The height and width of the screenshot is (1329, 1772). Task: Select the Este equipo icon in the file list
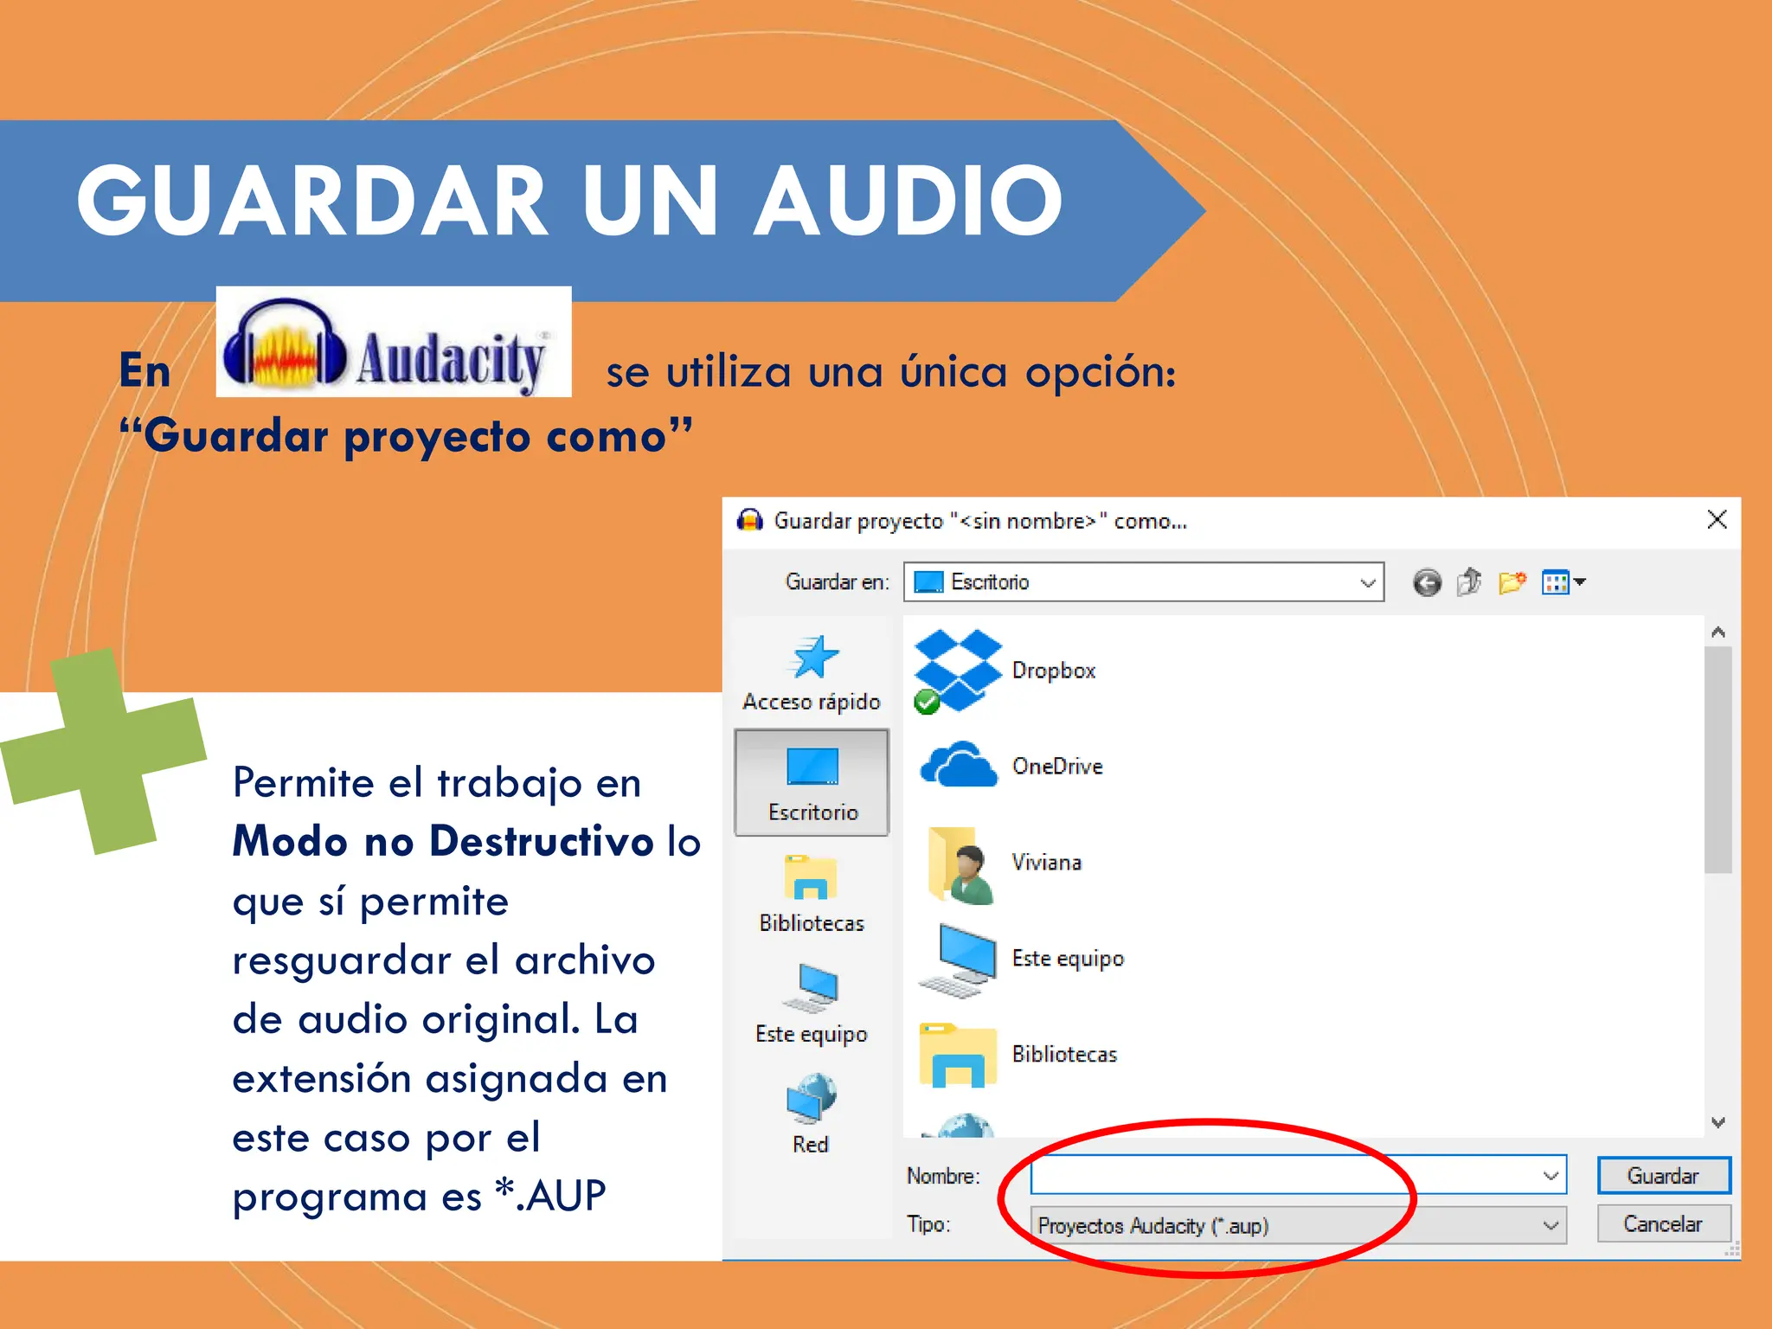[959, 960]
